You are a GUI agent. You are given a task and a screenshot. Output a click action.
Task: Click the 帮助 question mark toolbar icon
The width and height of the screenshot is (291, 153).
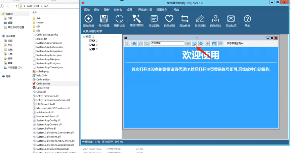pyautogui.click(x=247, y=19)
